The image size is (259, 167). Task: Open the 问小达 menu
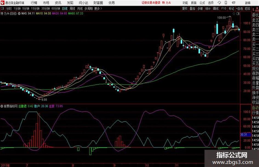83,3
